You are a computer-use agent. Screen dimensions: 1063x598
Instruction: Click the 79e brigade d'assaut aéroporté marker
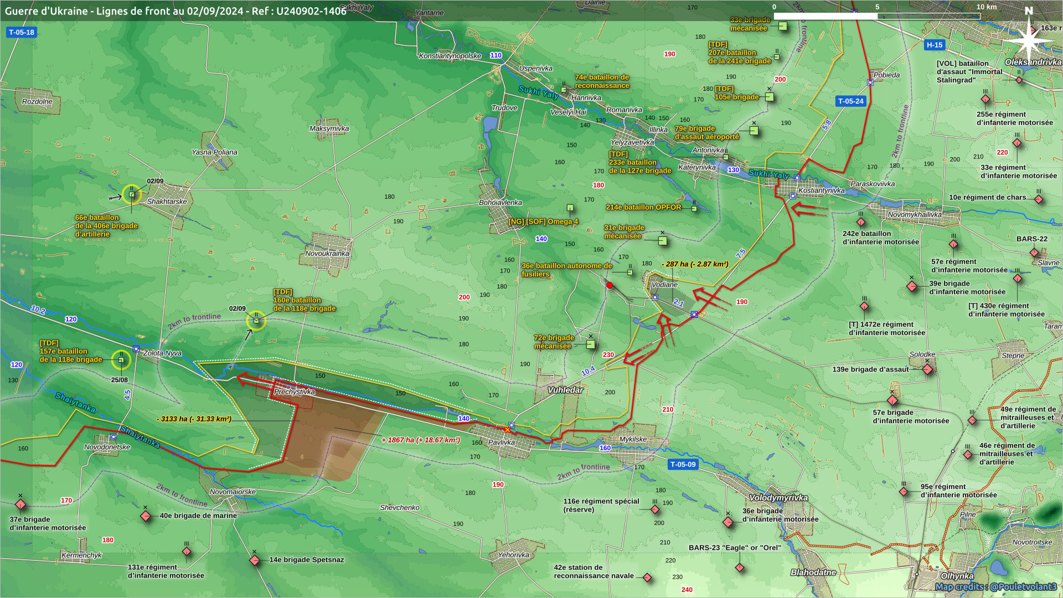754,131
